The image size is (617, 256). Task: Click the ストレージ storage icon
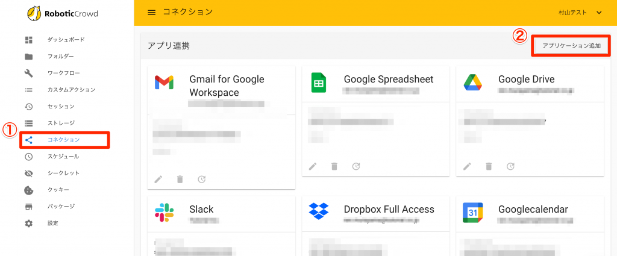click(29, 123)
